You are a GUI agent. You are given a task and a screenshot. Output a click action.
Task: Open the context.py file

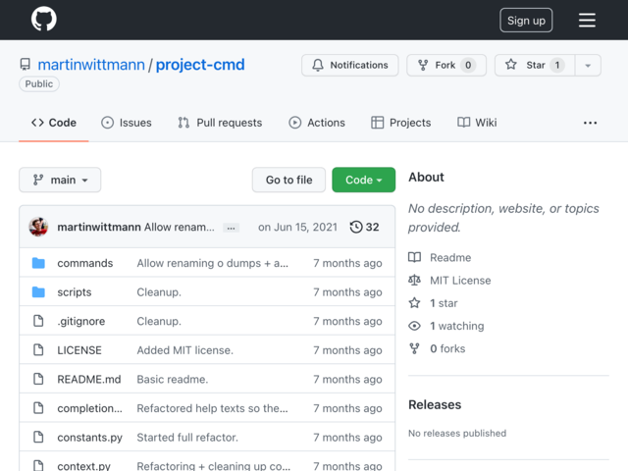click(83, 466)
